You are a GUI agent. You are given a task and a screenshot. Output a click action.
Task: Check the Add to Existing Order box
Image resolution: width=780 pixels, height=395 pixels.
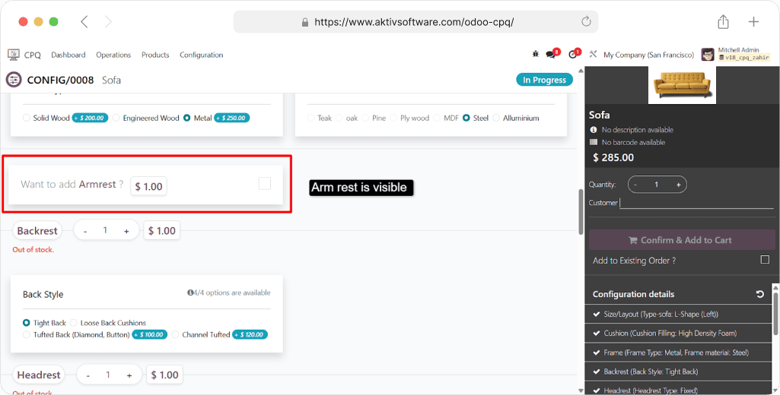pos(765,260)
